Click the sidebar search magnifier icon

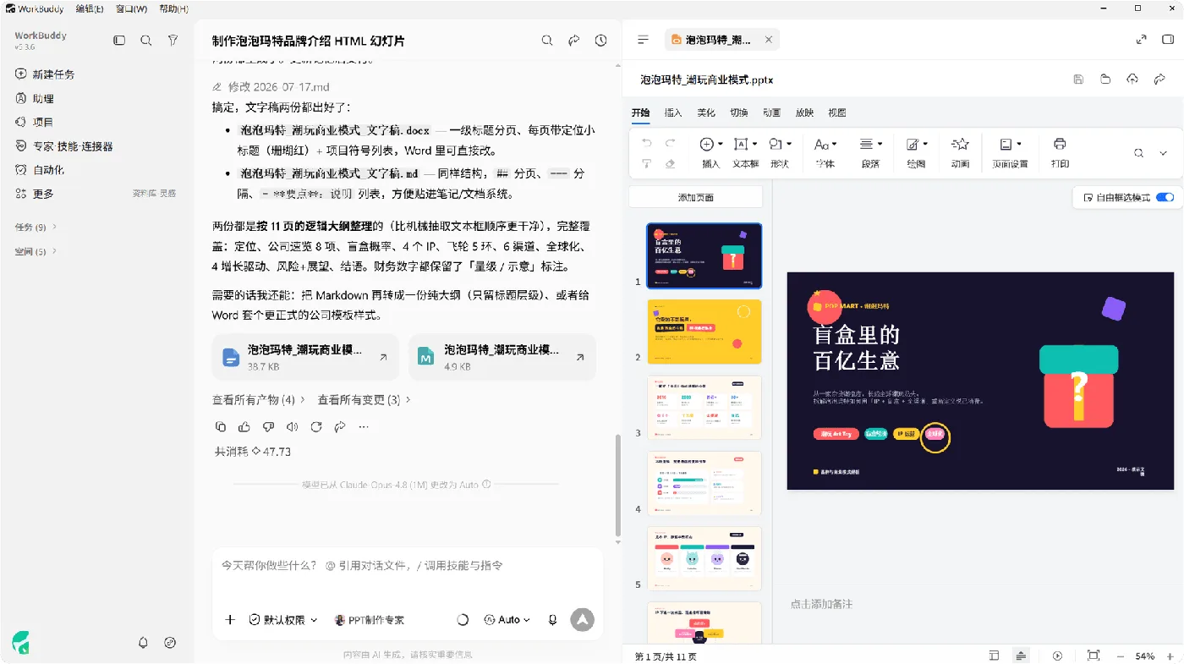point(146,41)
